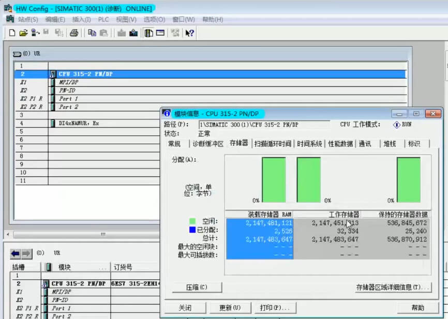This screenshot has height=319, width=448.
Task: Select the CPU 315-2 PN/DP row in upper rack
Action: [211, 74]
